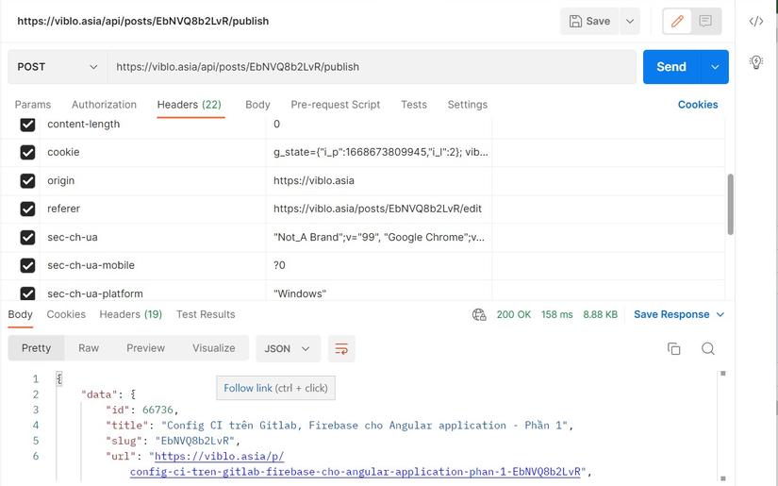Click the edit pencil icon
Viewport: 778px width, 486px height.
[677, 21]
